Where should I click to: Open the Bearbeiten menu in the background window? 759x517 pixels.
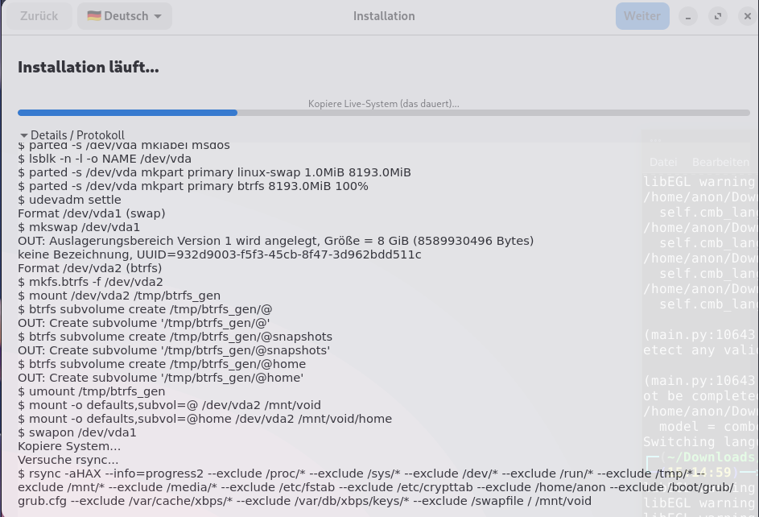tap(720, 162)
